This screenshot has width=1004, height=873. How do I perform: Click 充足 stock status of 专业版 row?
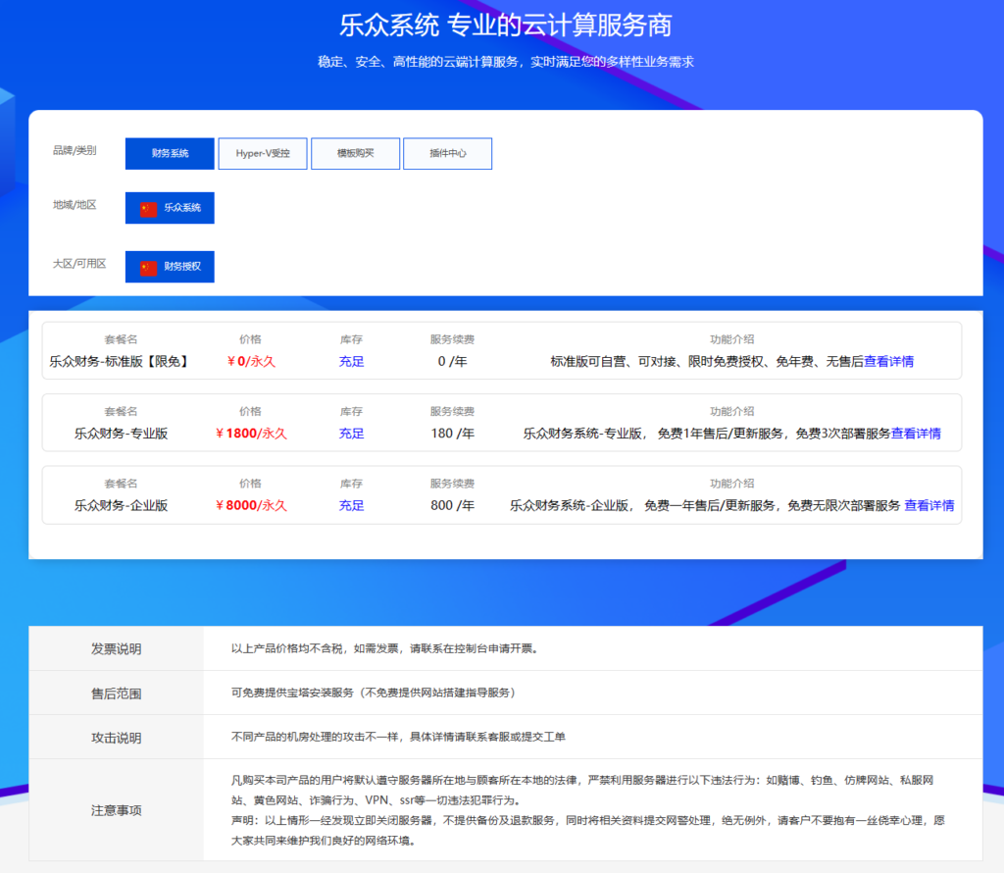pyautogui.click(x=352, y=434)
